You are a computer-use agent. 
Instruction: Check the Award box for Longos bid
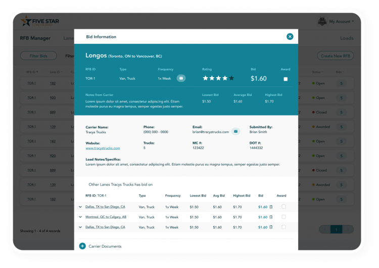coord(286,79)
